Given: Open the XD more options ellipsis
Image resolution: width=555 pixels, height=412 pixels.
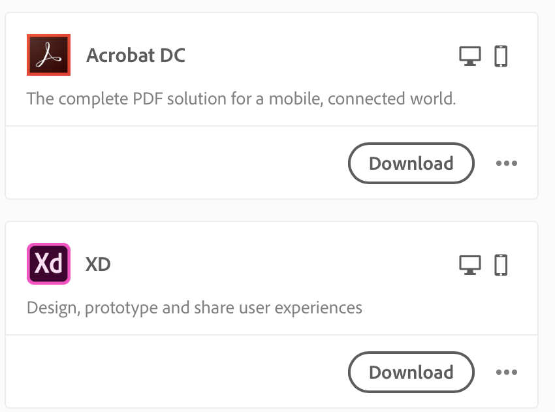Looking at the screenshot, I should (506, 372).
